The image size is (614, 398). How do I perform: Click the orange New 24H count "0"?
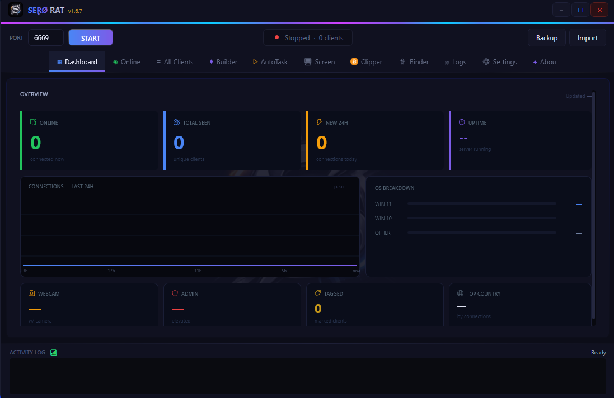[x=321, y=143]
